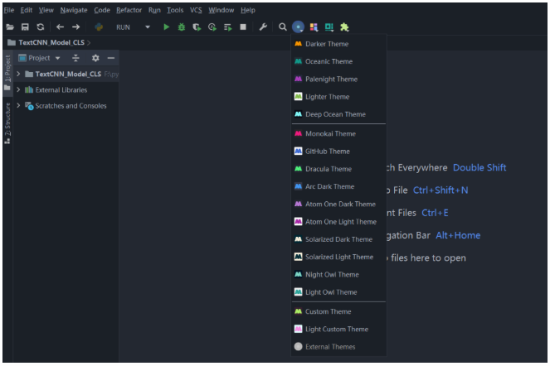Click the Python icon beside RUN configuration

[x=99, y=27]
